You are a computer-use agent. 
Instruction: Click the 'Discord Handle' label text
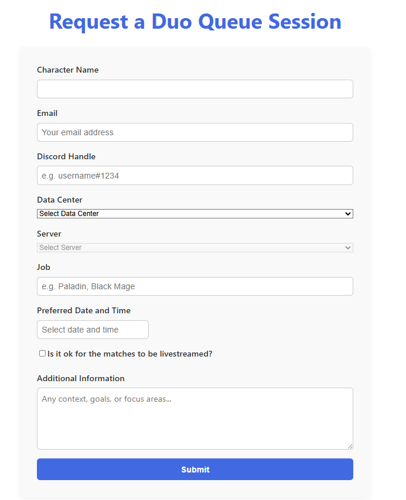pos(66,156)
